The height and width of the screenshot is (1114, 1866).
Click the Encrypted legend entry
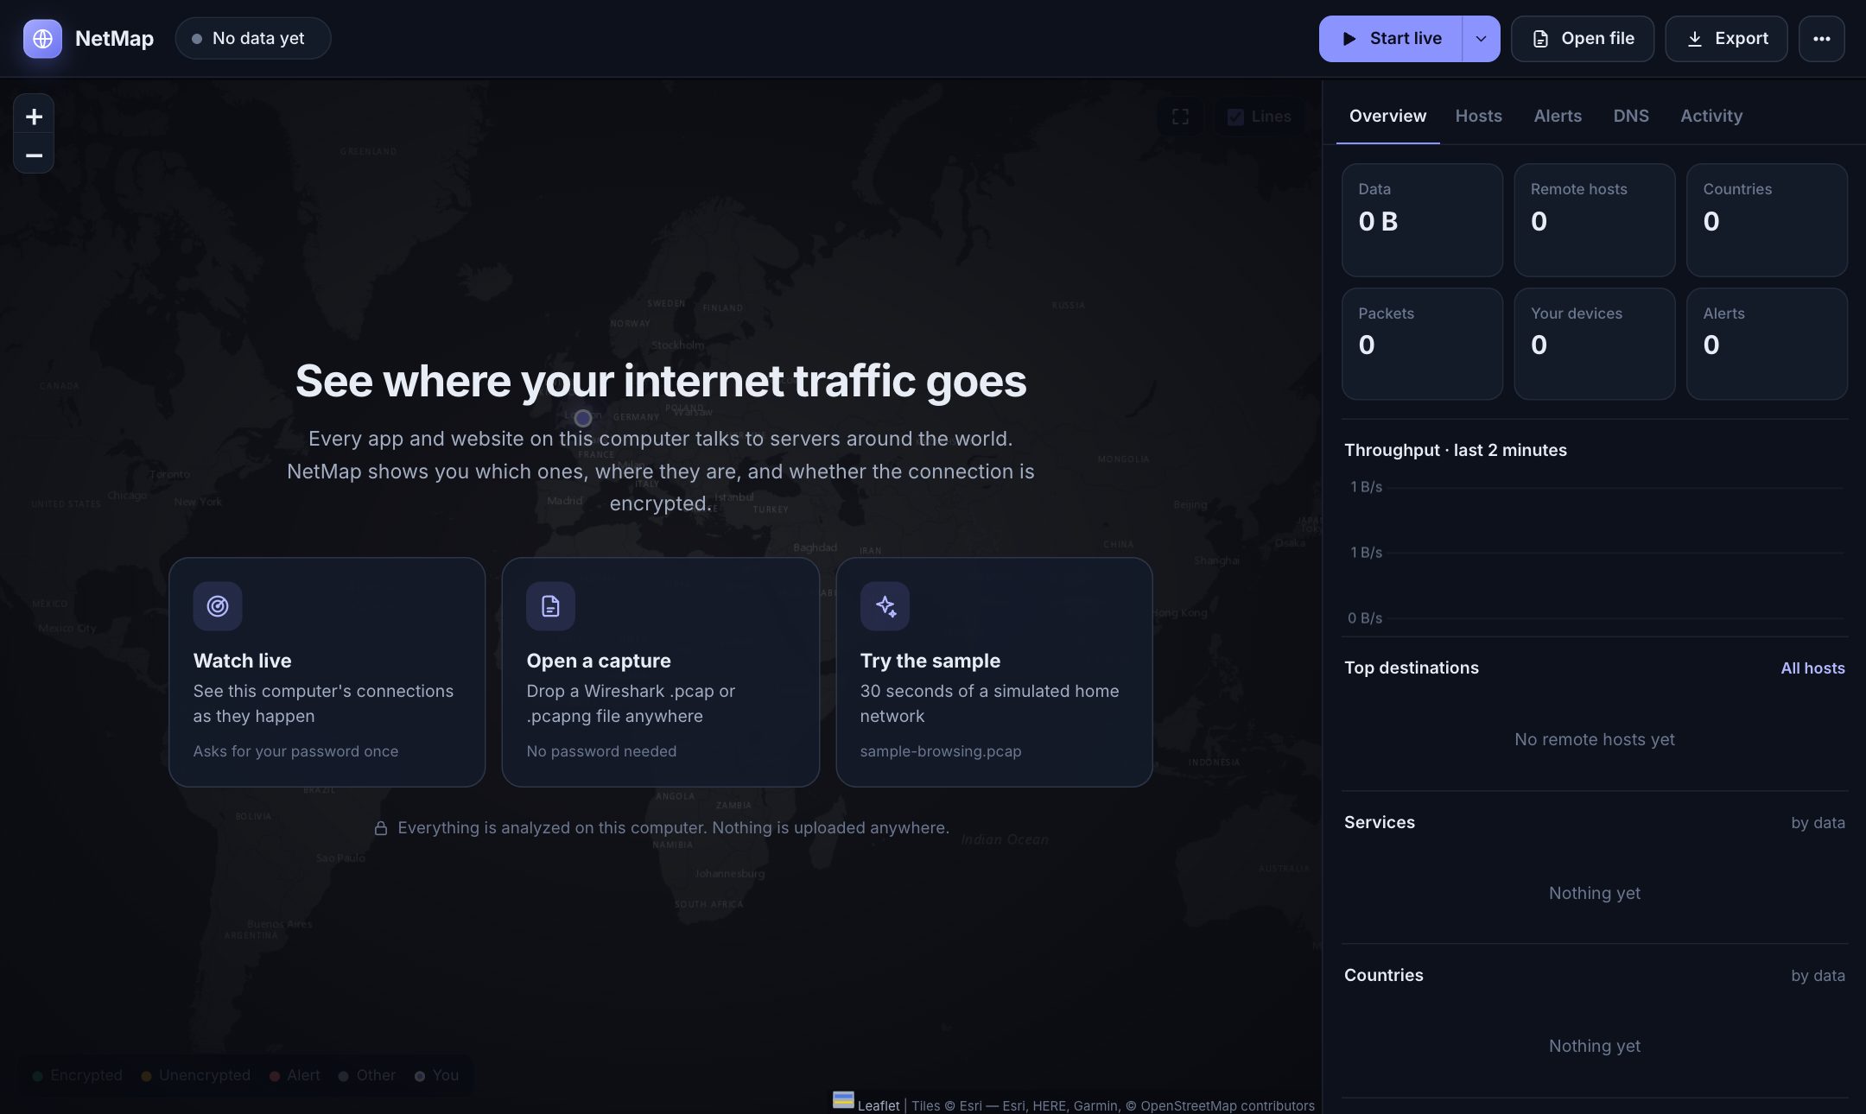pos(77,1075)
